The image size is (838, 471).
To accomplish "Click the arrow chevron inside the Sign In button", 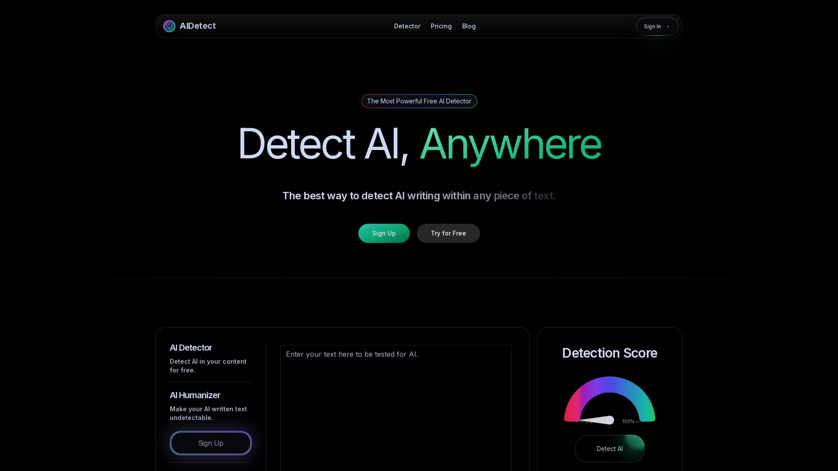I will pyautogui.click(x=667, y=26).
